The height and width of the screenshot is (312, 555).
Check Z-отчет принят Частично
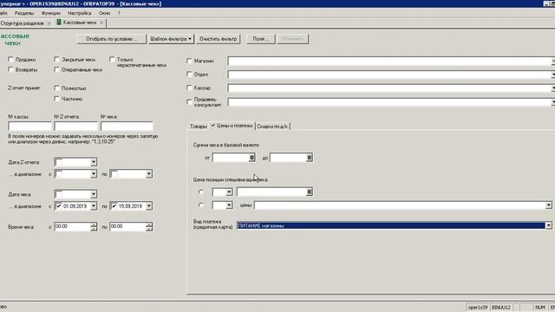(x=56, y=99)
